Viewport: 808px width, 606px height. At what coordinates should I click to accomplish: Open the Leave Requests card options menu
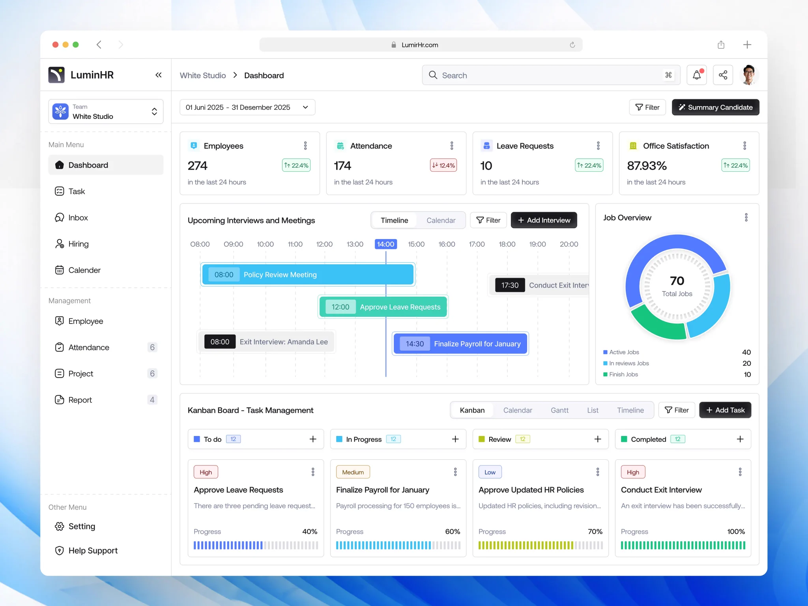(x=598, y=146)
